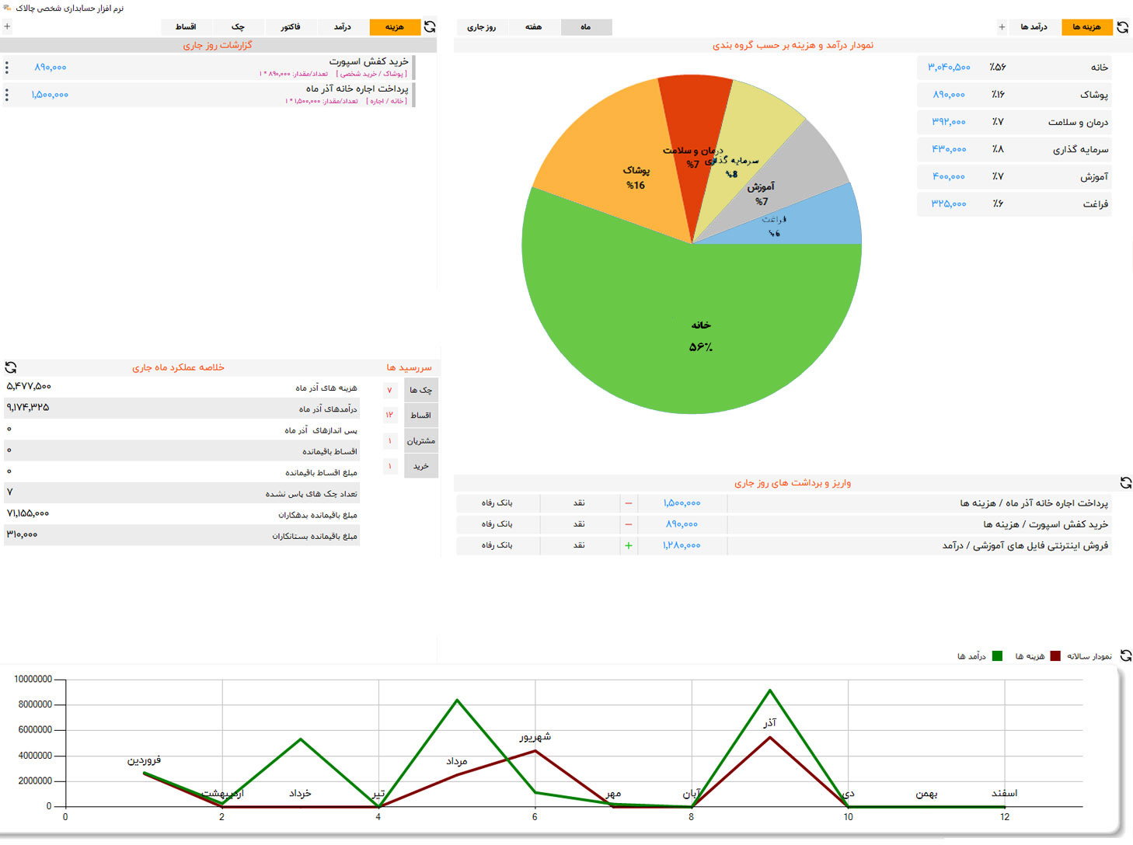Refresh the income and expense pie chart

1123,27
